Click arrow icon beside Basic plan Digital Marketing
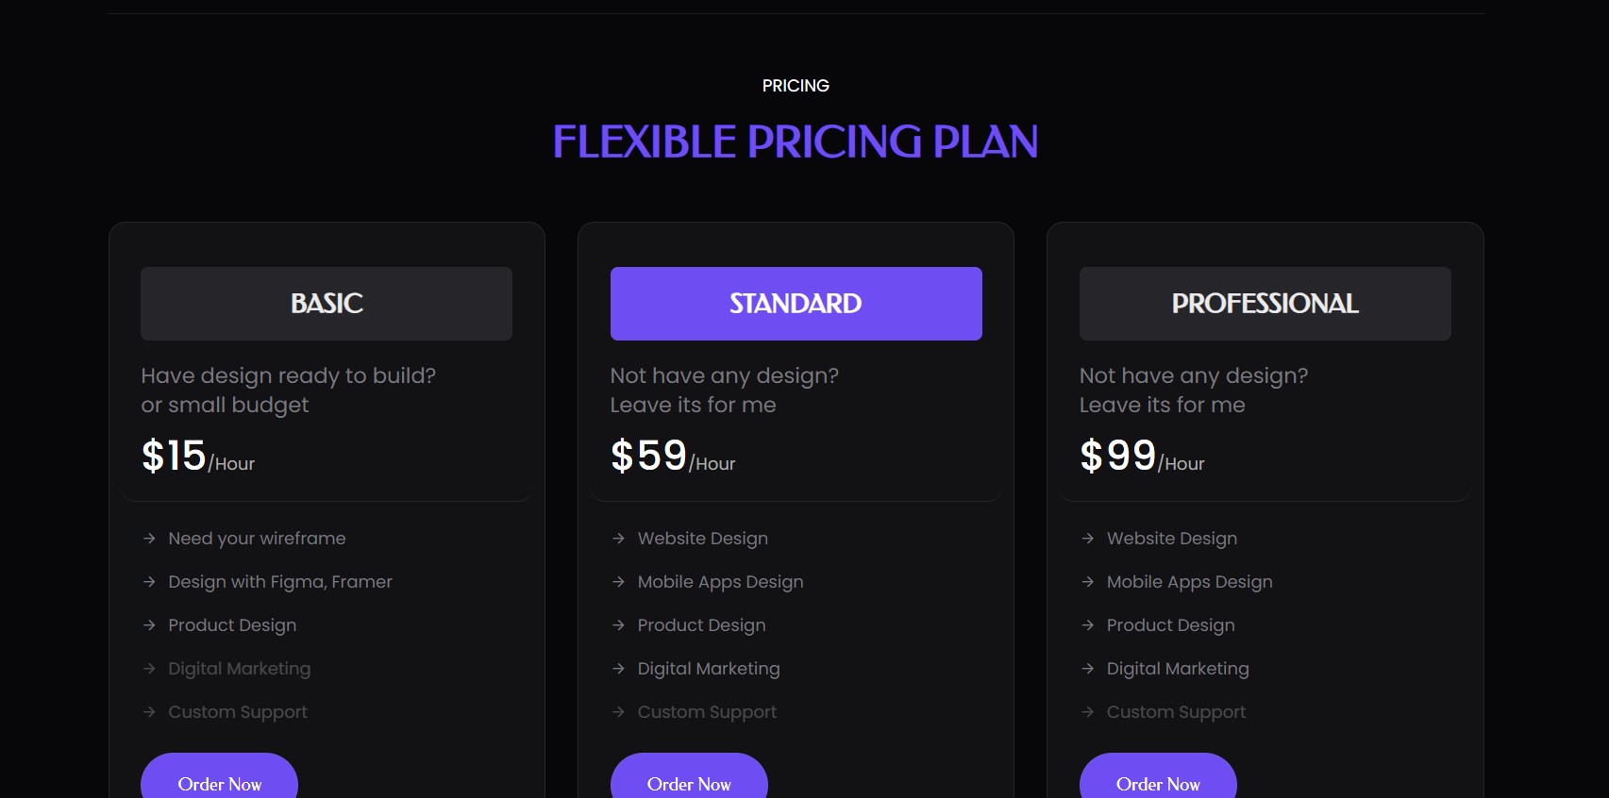1609x798 pixels. coord(149,669)
